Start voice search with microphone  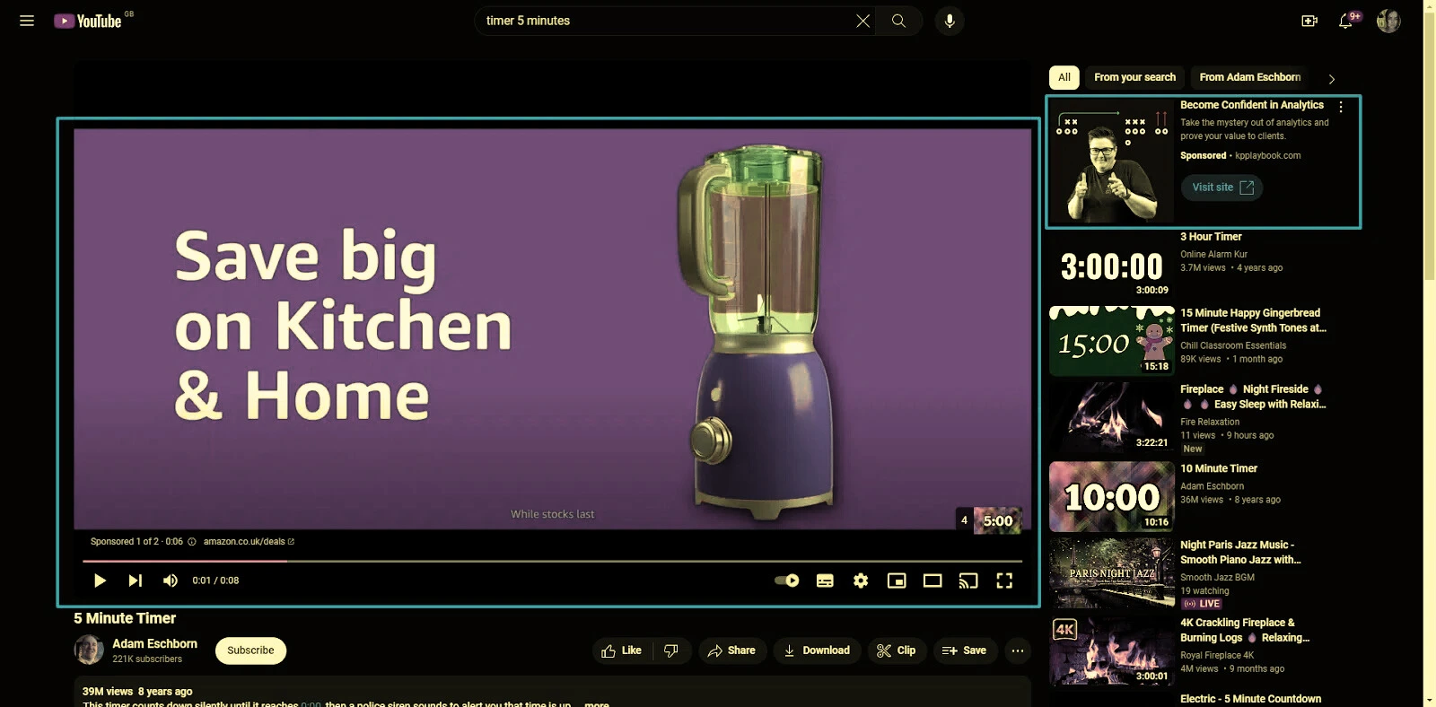pyautogui.click(x=950, y=21)
